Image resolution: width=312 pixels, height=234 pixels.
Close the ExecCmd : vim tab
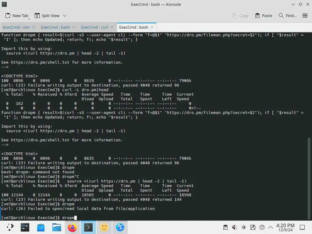pyautogui.click(x=34, y=27)
